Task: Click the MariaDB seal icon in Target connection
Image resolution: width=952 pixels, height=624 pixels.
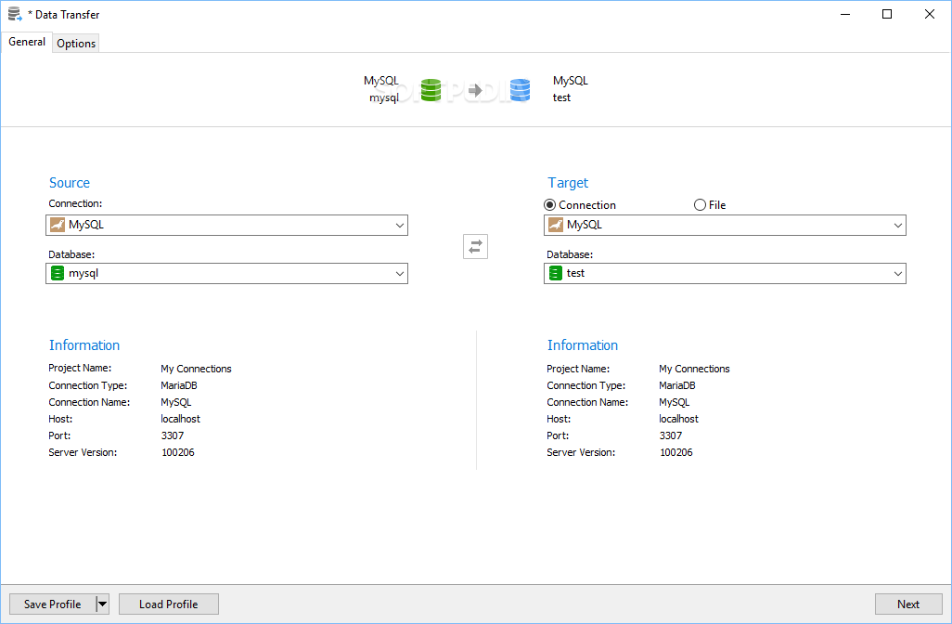Action: (x=556, y=225)
